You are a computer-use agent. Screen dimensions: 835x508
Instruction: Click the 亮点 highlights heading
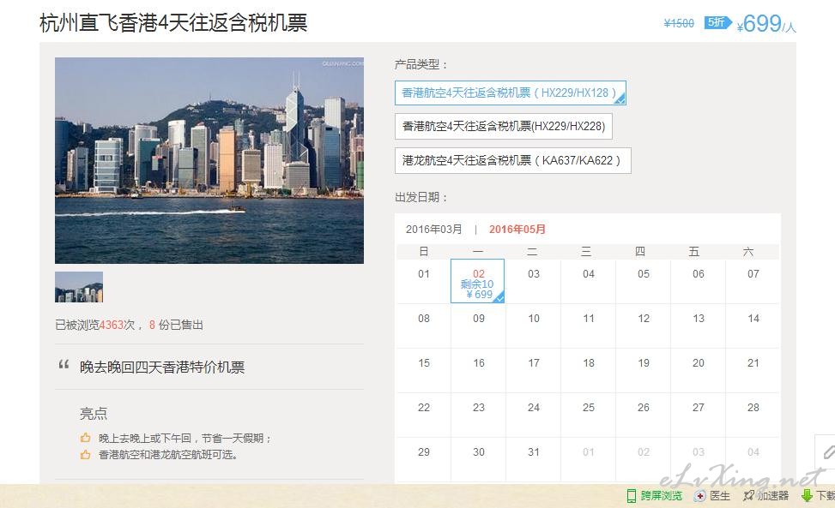tap(94, 414)
